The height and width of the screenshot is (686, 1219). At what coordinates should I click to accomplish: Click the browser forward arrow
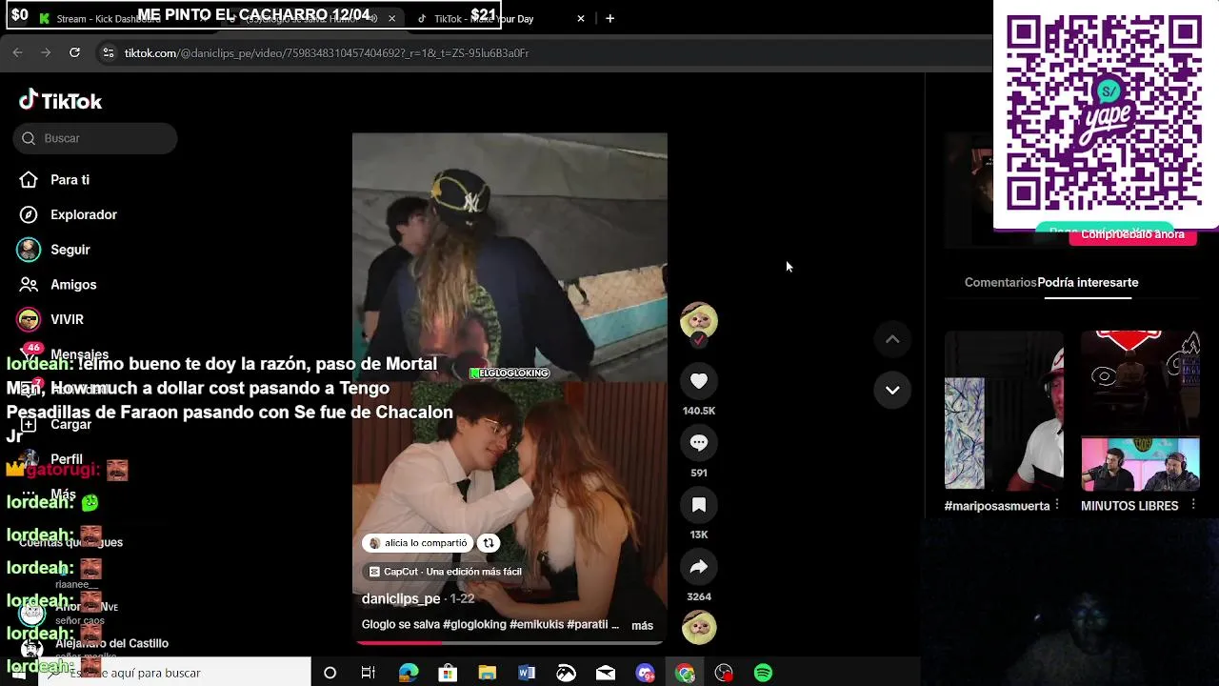pyautogui.click(x=46, y=53)
